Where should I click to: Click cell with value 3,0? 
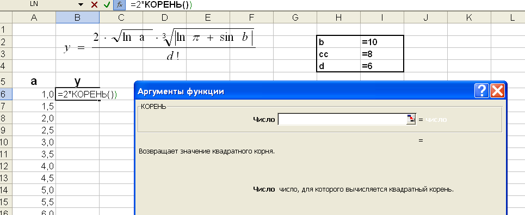click(x=34, y=142)
